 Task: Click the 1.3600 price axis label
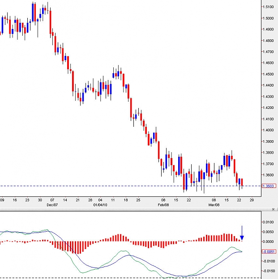click(268, 175)
